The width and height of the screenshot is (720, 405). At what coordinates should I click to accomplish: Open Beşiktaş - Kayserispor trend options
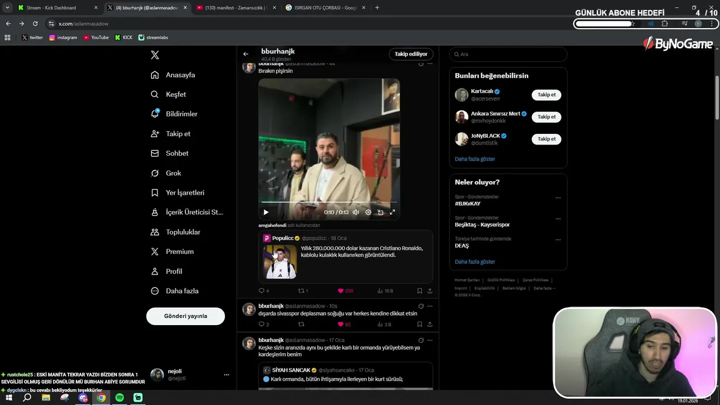(558, 219)
